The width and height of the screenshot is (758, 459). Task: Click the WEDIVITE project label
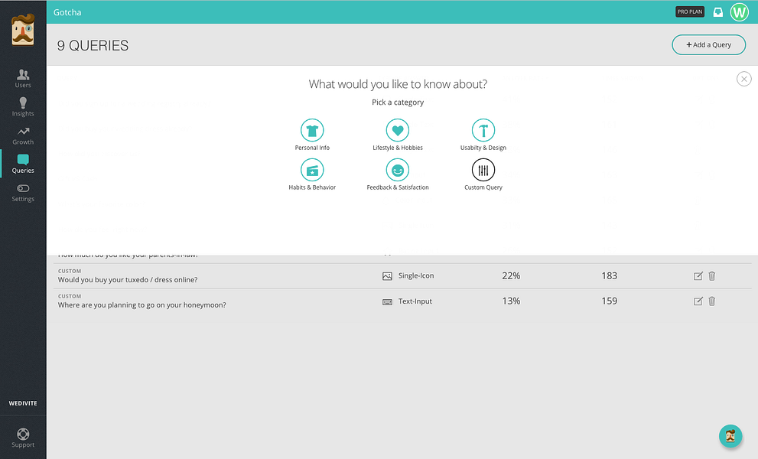tap(23, 403)
